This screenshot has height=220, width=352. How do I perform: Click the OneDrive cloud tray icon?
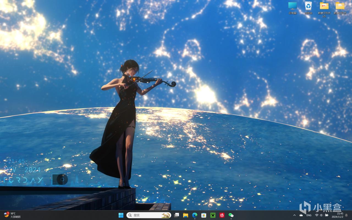[x=301, y=215]
